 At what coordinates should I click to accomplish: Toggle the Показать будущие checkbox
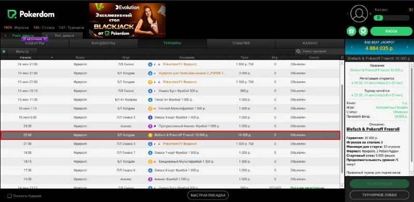[9, 196]
